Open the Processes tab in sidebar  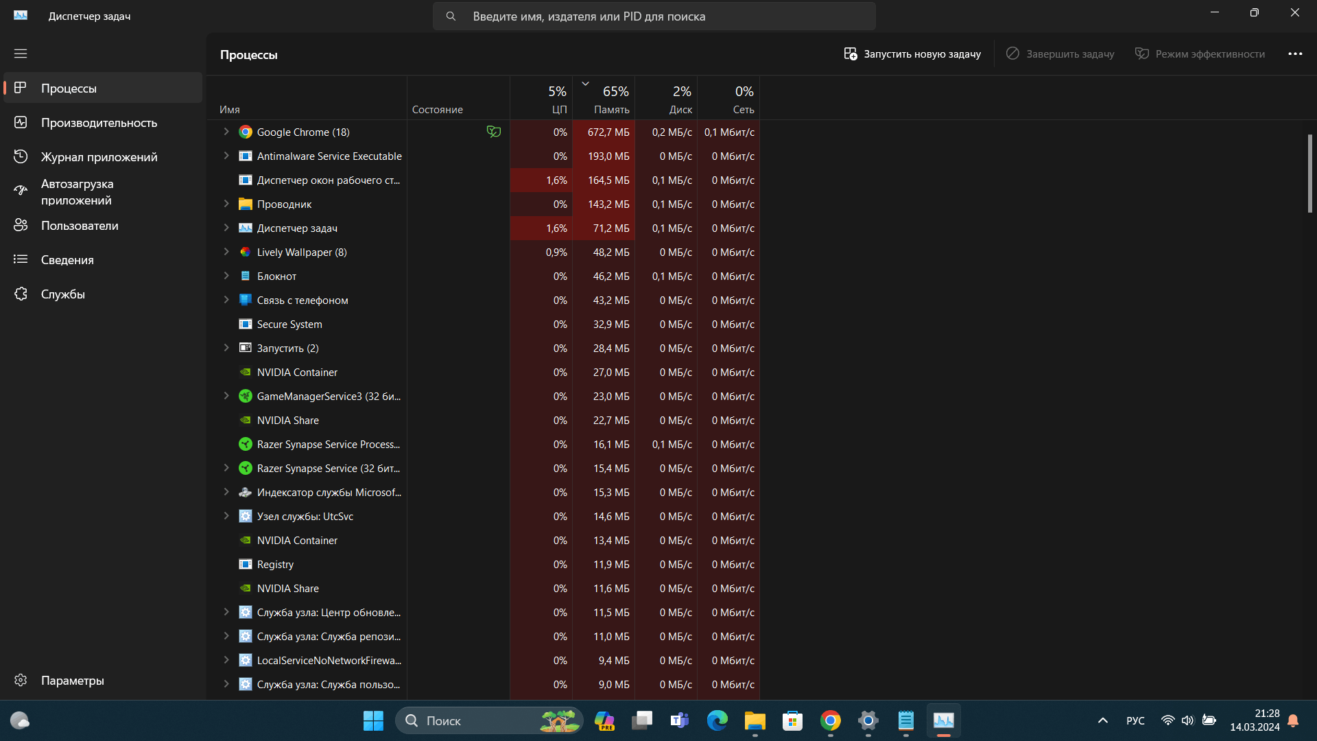[103, 88]
